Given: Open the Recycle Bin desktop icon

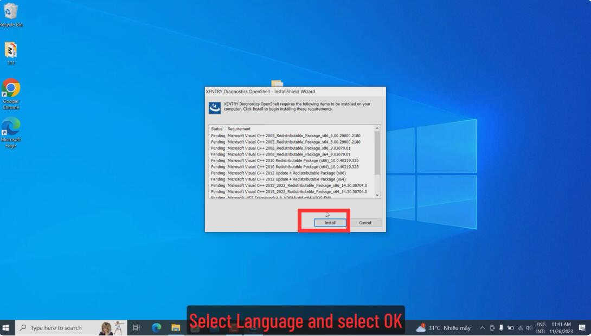Looking at the screenshot, I should tap(10, 15).
